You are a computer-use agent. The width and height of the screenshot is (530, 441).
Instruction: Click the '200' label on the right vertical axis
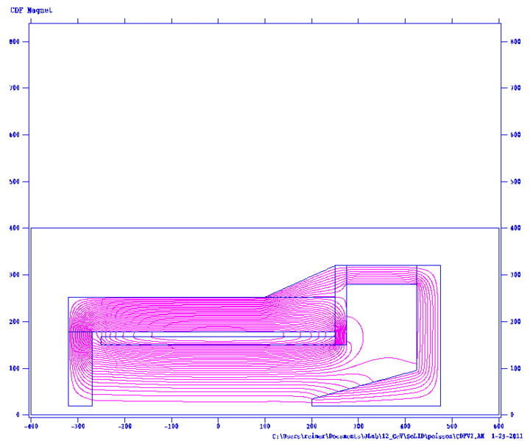[515, 321]
